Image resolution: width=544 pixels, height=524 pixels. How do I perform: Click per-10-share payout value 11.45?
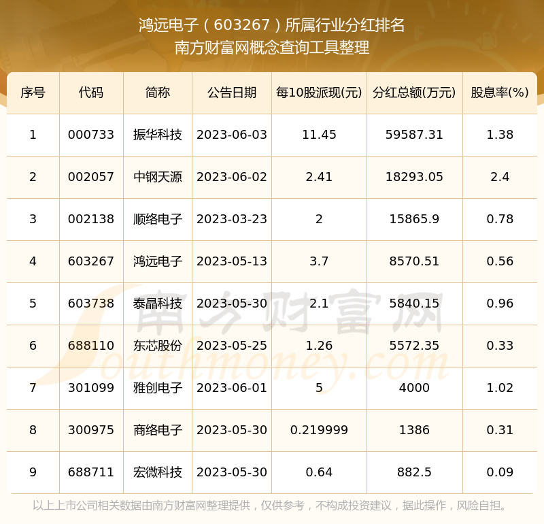tap(319, 135)
